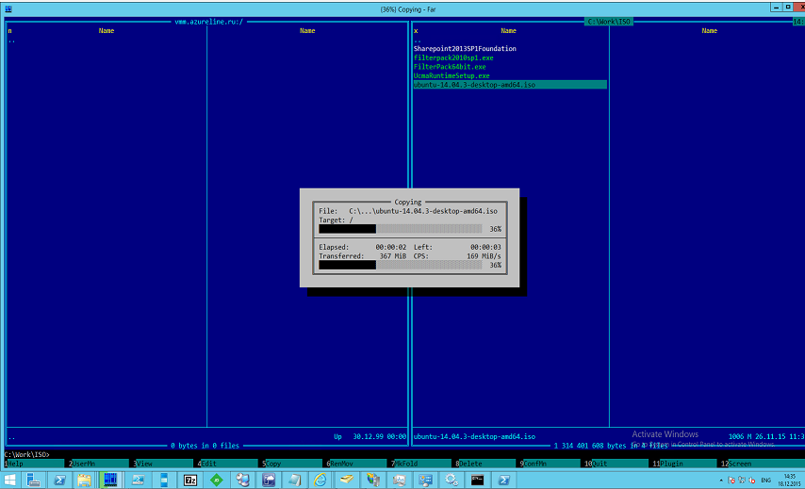Open the PowerShell icon next to Server Manager
The height and width of the screenshot is (489, 805).
59,481
